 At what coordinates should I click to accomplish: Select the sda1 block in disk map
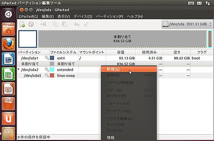pyautogui.click(x=28, y=39)
